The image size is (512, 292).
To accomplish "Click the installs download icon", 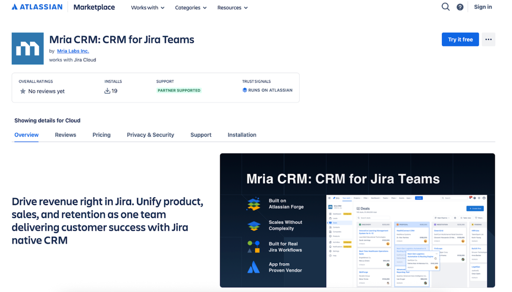I will click(x=107, y=91).
